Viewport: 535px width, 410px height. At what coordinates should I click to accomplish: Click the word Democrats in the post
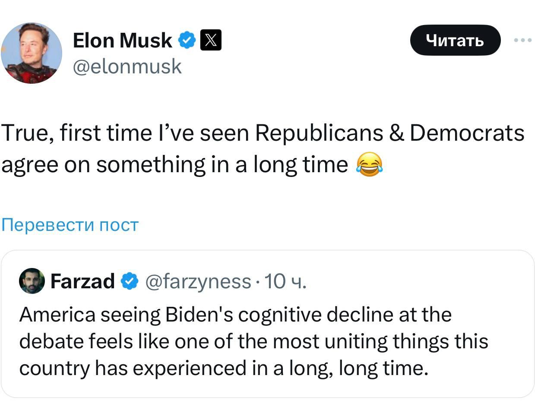[x=467, y=133]
